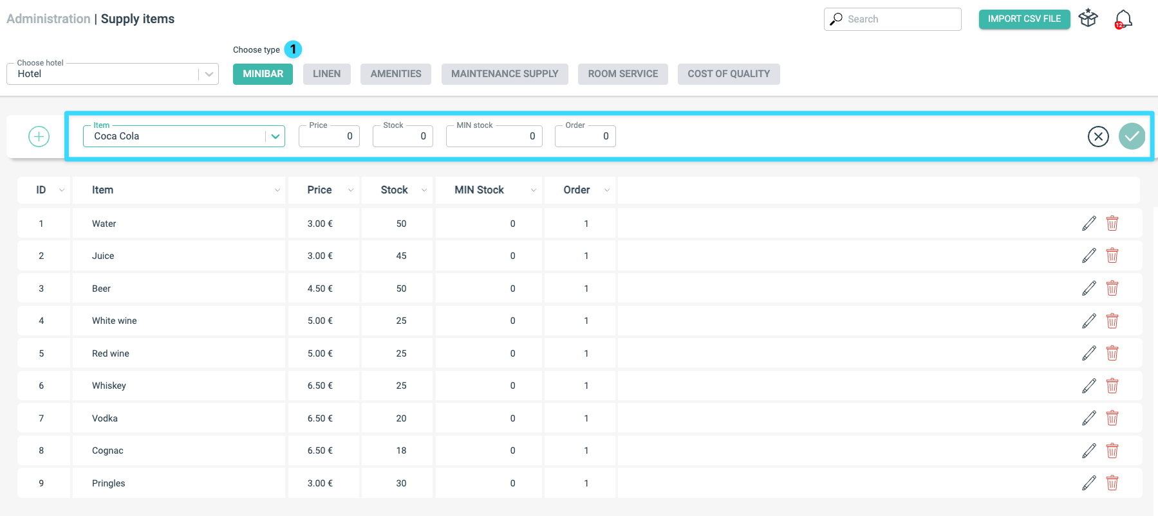This screenshot has height=516, width=1158.
Task: Focus the Search input field
Action: point(893,19)
